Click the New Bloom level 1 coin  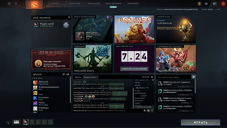coord(38,64)
